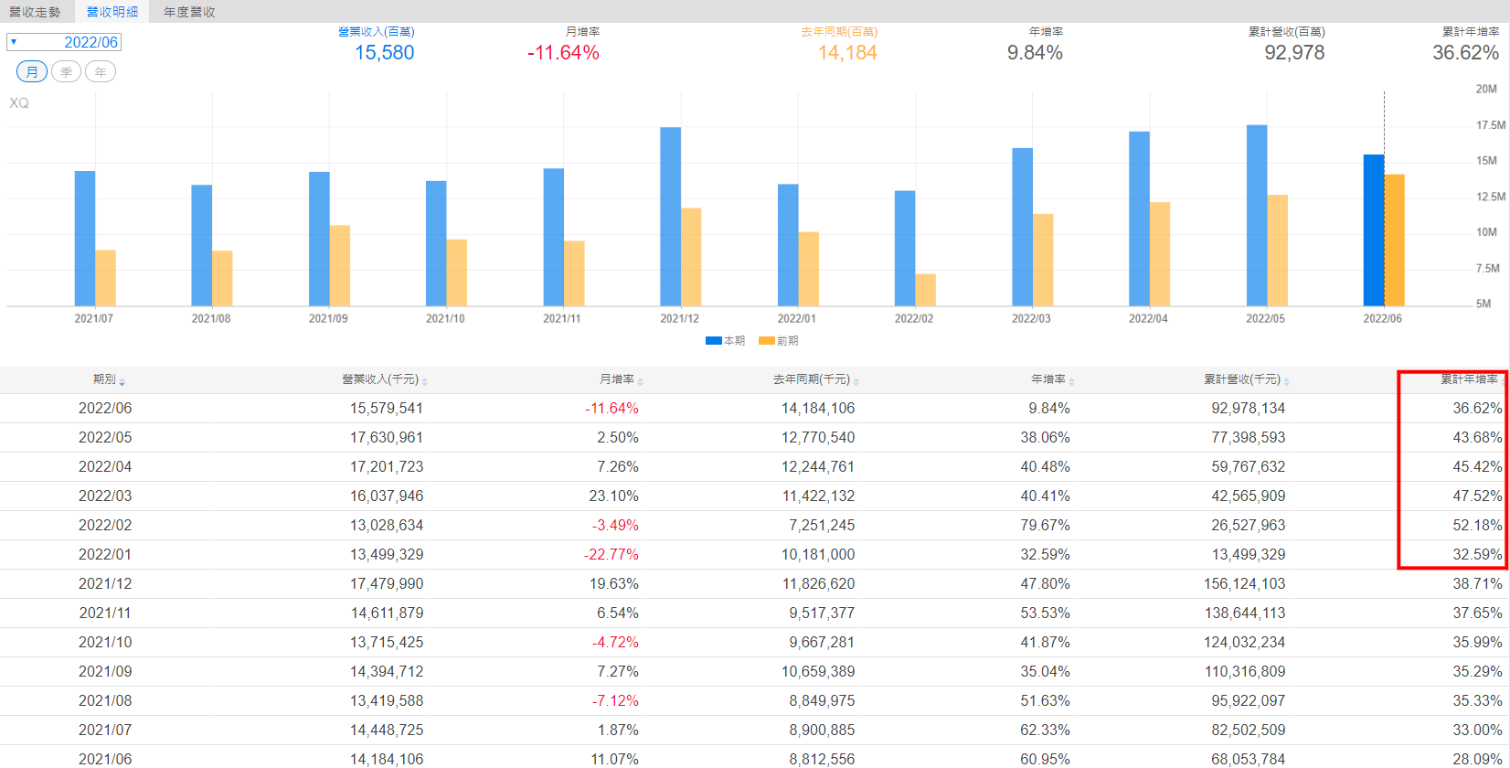Select the 2022/03 table row period
This screenshot has height=768, width=1510.
pyautogui.click(x=105, y=496)
